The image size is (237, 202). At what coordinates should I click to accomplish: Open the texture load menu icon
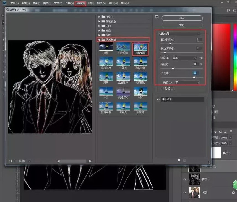201,58
